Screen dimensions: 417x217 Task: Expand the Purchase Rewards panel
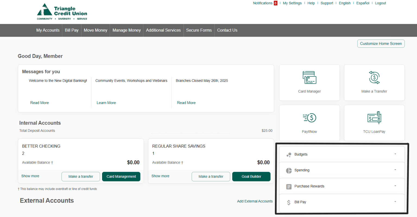395,186
